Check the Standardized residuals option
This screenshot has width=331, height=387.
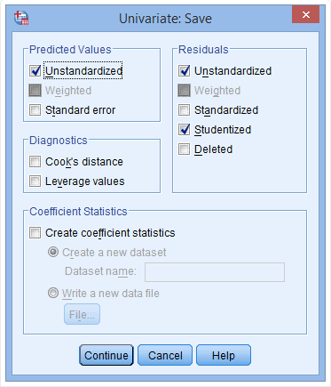pyautogui.click(x=184, y=109)
